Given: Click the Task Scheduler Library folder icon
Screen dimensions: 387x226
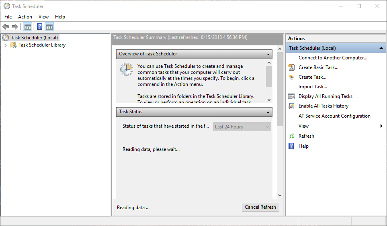Looking at the screenshot, I should (13, 45).
